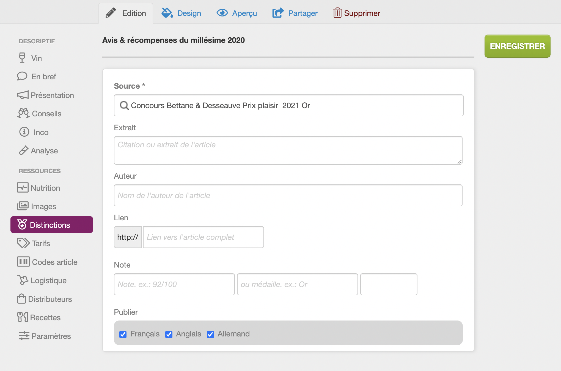561x371 pixels.
Task: Open the Design tab
Action: (x=181, y=13)
